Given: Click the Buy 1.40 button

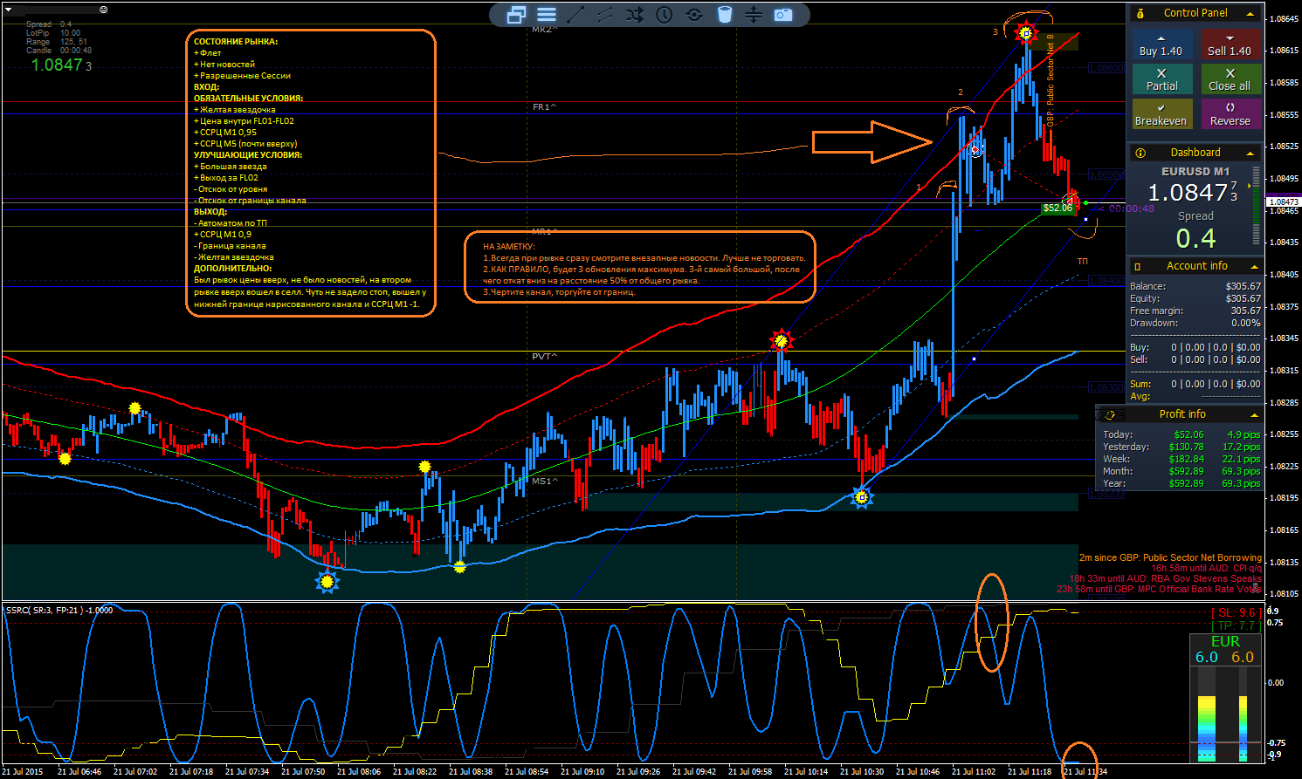Looking at the screenshot, I should [x=1161, y=45].
